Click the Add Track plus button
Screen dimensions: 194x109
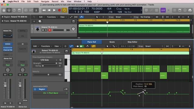pos(34,21)
